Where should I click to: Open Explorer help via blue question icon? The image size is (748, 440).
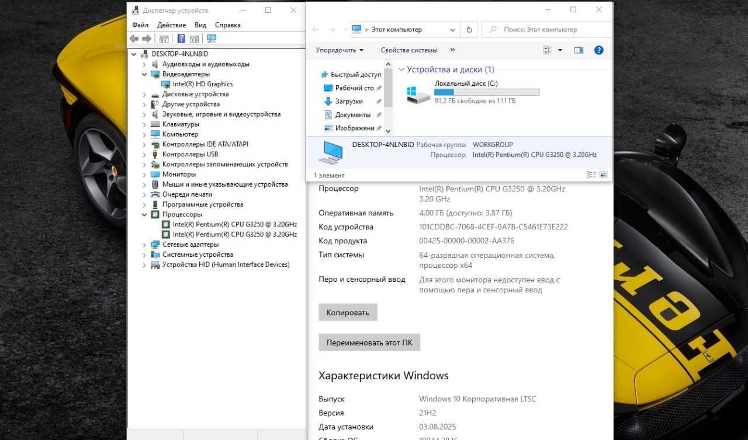(x=598, y=50)
